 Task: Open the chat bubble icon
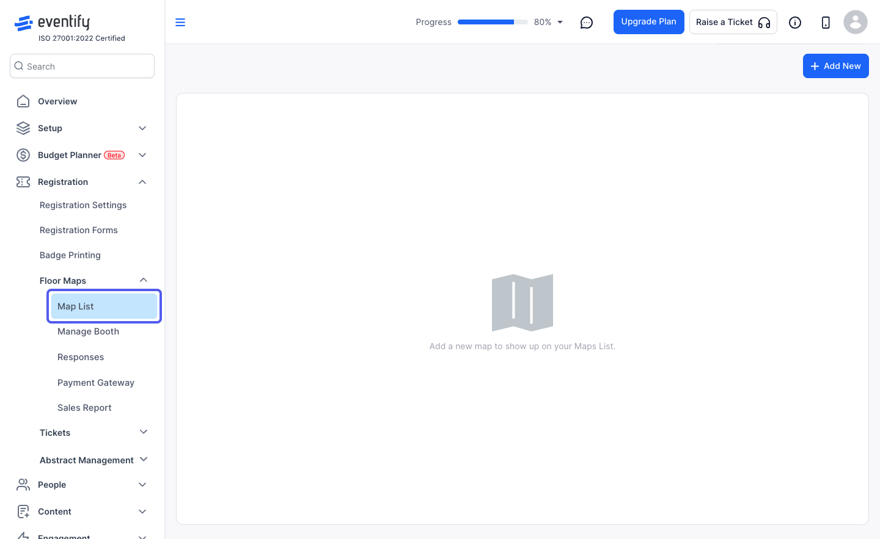click(587, 23)
